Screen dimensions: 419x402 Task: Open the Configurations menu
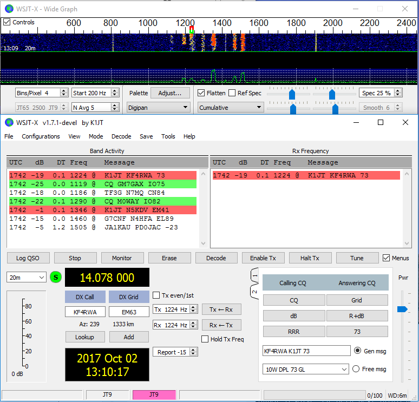[x=41, y=136]
